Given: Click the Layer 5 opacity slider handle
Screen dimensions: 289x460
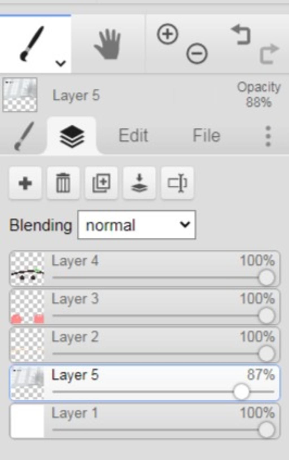Looking at the screenshot, I should point(241,392).
